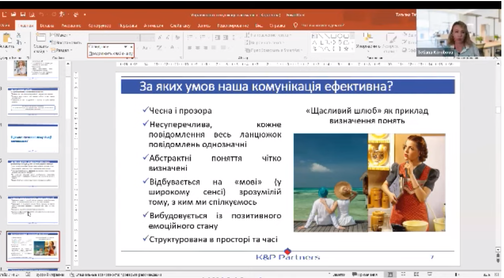Screen dimensions: 504x278
Task: Click the Paste clipboard icon
Action: pos(7,40)
